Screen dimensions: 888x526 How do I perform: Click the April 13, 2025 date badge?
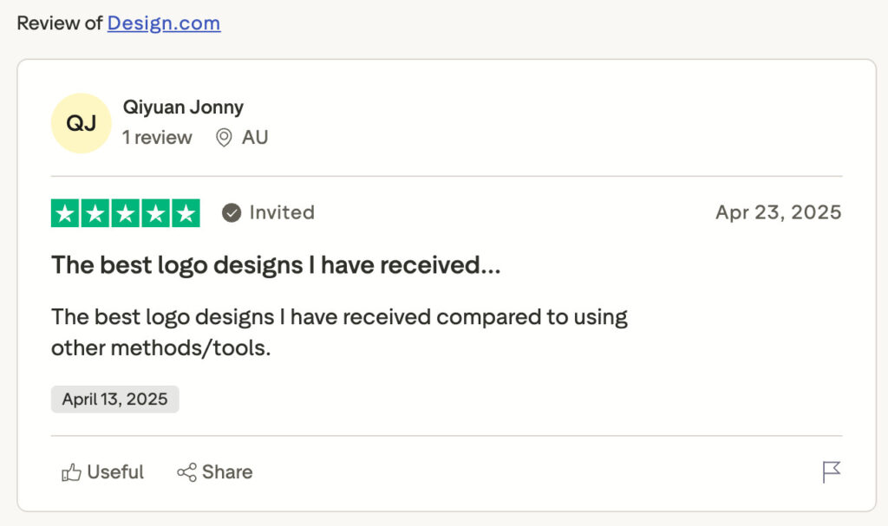pyautogui.click(x=115, y=399)
